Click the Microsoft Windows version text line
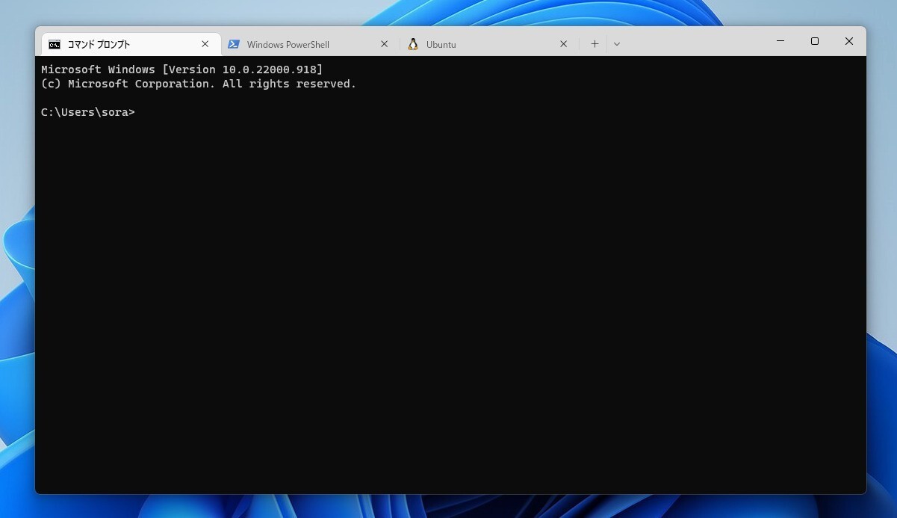Viewport: 897px width, 518px height. point(181,70)
